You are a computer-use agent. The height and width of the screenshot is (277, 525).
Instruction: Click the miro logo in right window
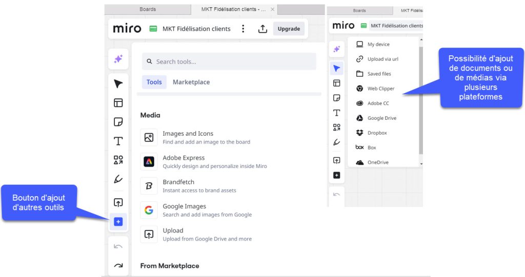click(x=343, y=26)
